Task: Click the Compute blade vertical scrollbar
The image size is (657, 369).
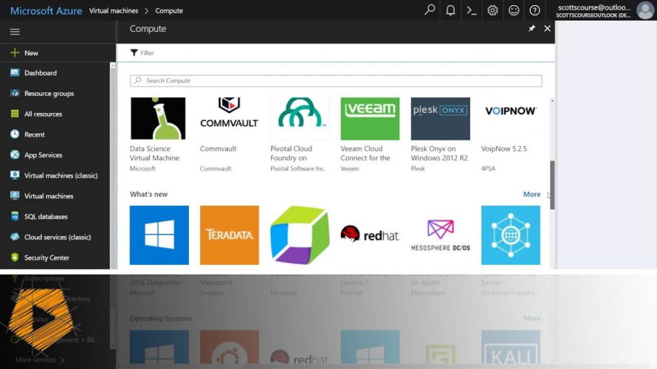Action: (552, 185)
